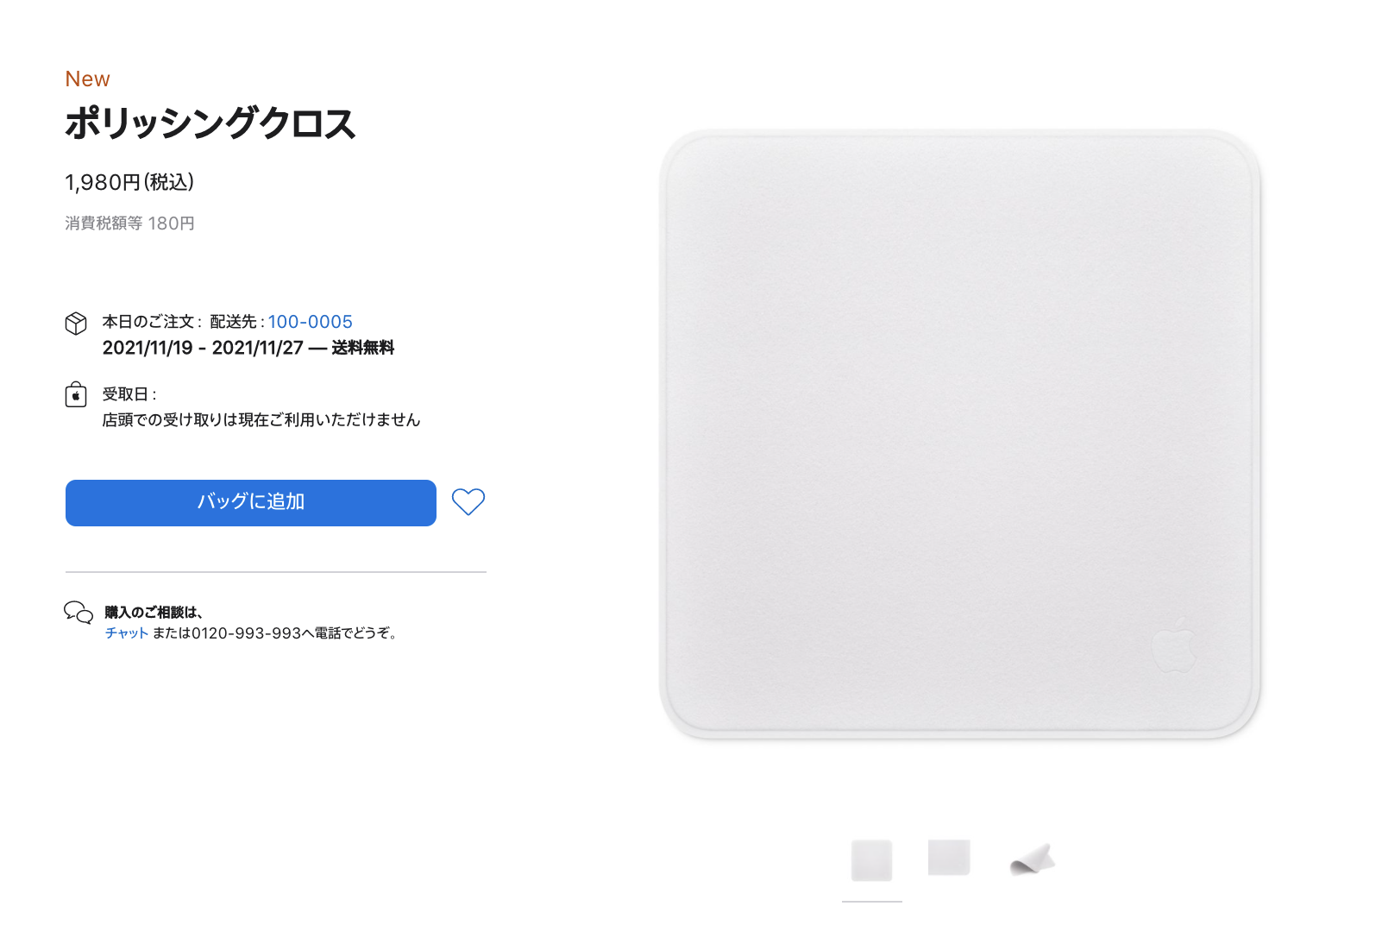The height and width of the screenshot is (925, 1382).
Task: Click the large polishing cloth product image
Action: [960, 435]
